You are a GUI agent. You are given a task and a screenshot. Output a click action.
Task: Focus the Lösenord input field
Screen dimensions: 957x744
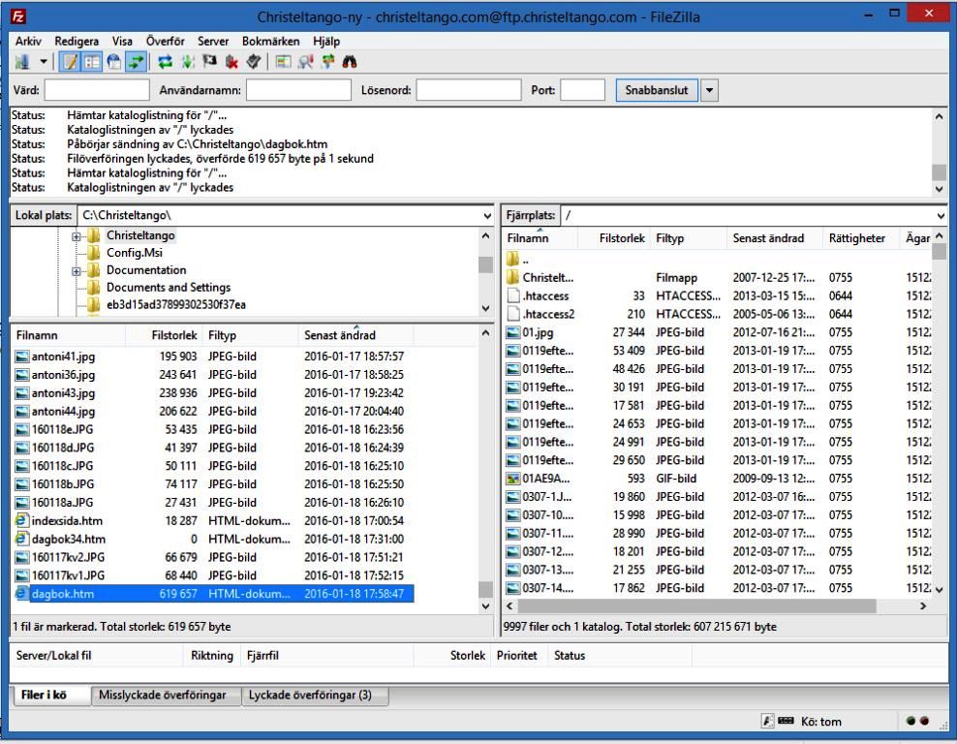[468, 90]
